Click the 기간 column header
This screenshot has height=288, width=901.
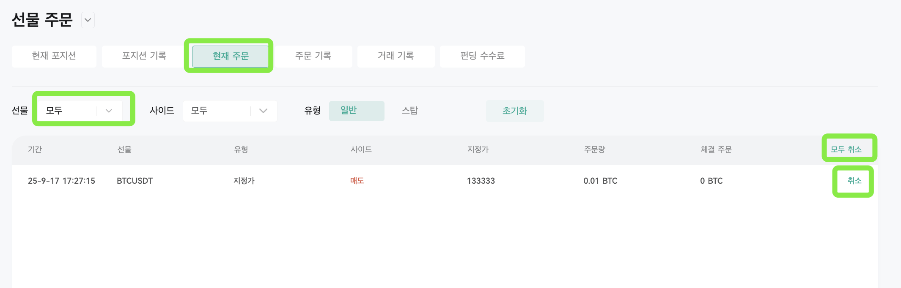coord(35,149)
